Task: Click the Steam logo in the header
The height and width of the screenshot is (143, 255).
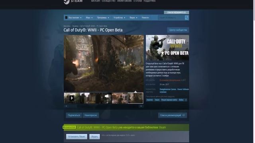Action: click(x=73, y=2)
